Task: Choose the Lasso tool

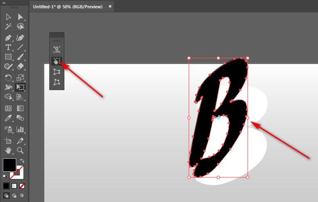Action: click(x=20, y=27)
